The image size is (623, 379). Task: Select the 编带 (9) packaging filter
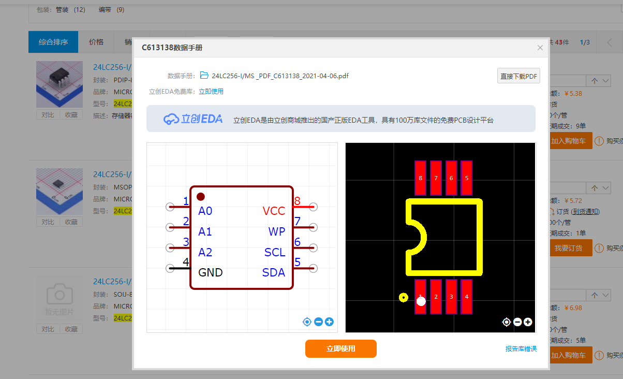[111, 10]
